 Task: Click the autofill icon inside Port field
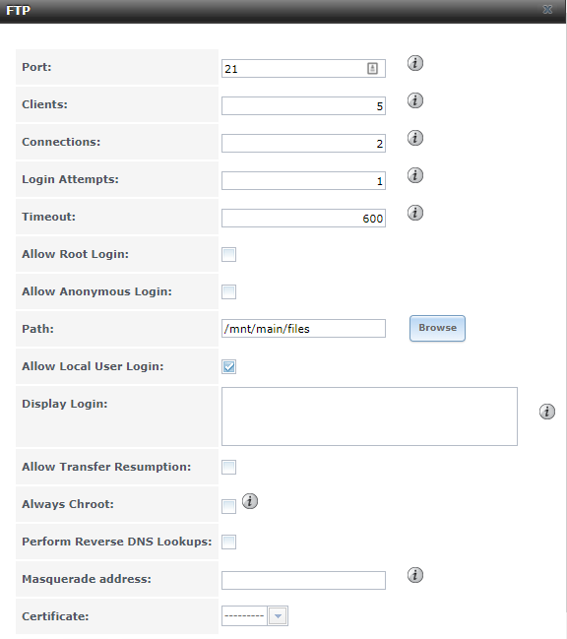tap(372, 69)
